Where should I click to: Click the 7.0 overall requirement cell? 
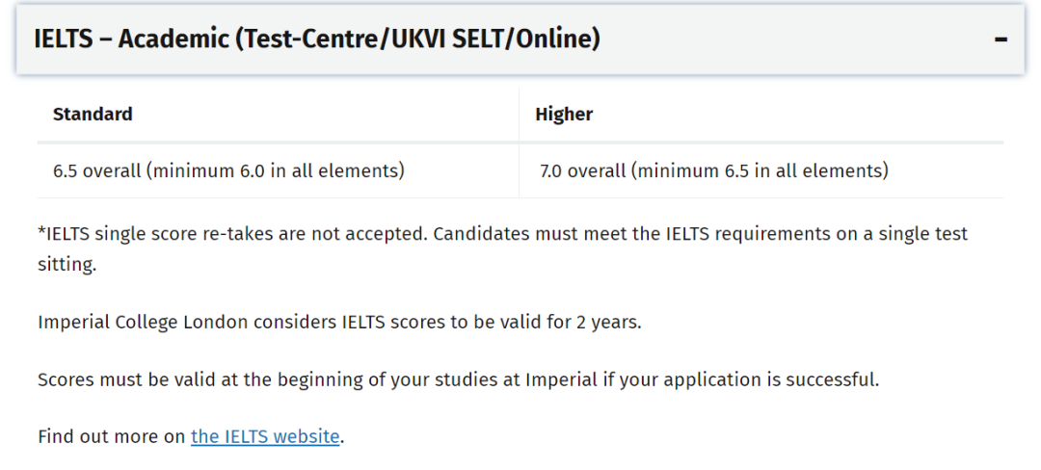tap(713, 171)
